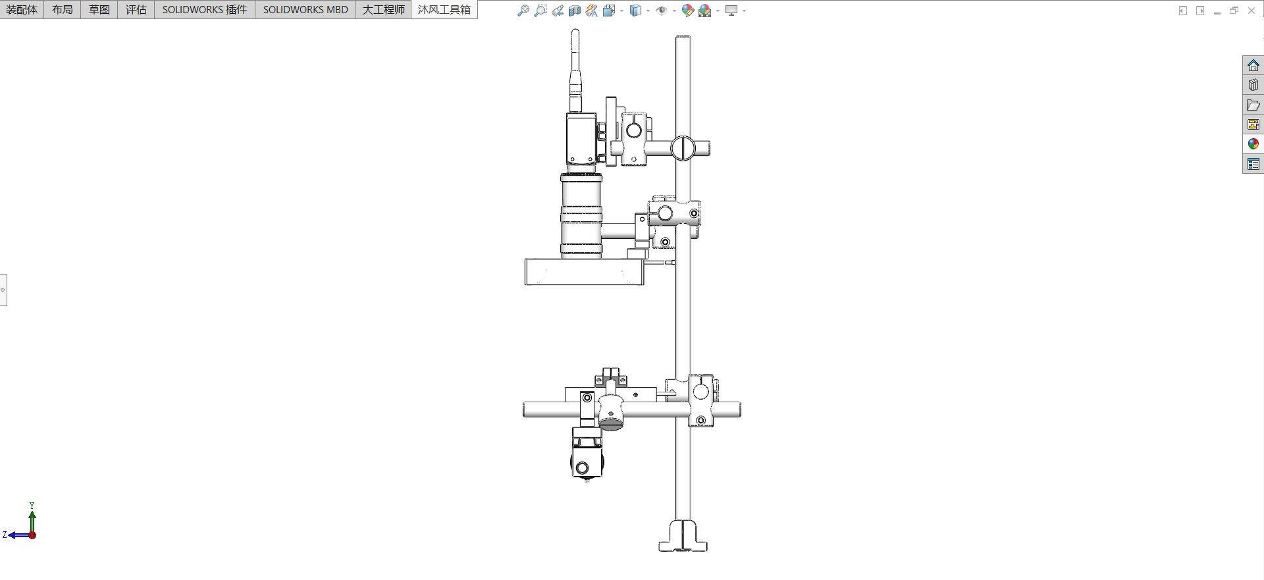The width and height of the screenshot is (1264, 580).
Task: Switch to the 评估 tab
Action: 136,9
